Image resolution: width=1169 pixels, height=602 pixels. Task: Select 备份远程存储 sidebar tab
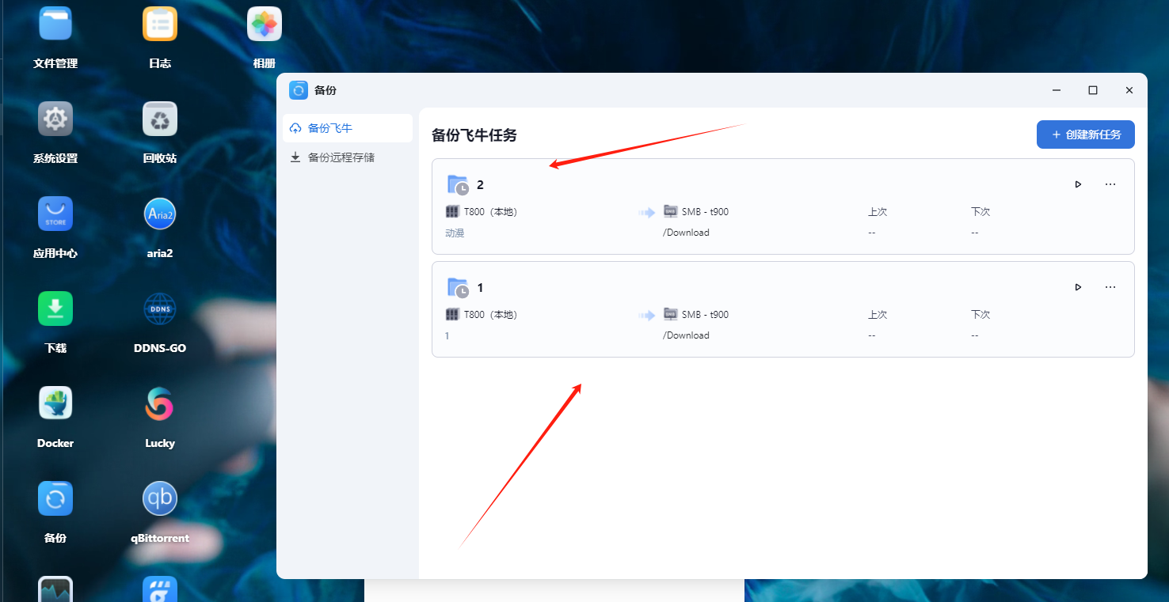348,157
